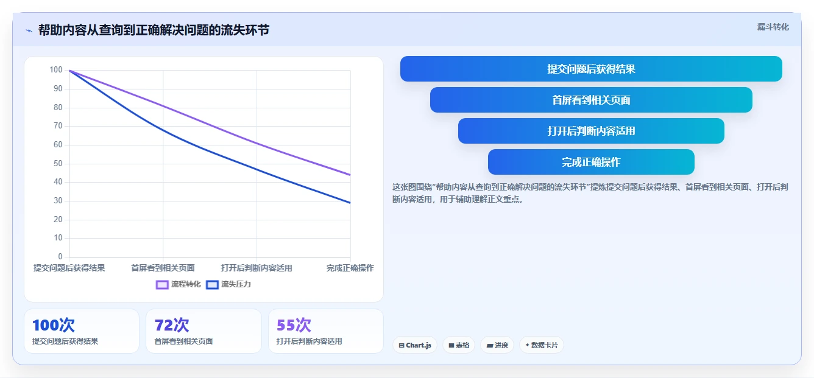Click the y-axis value 100
814x378 pixels.
point(56,70)
